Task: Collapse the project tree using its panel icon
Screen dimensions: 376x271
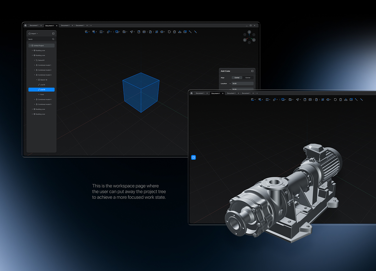Action: [x=53, y=33]
